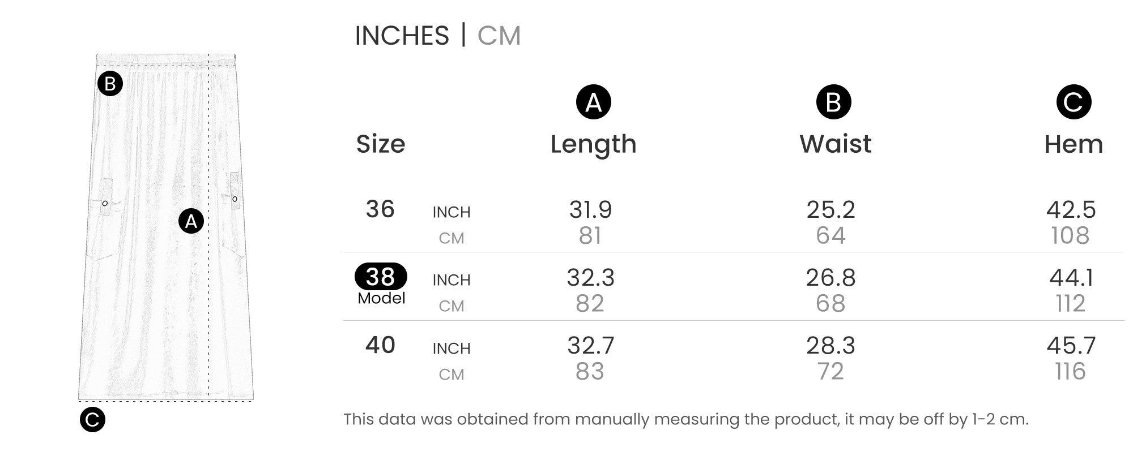Click the Hem column heading

(1073, 144)
